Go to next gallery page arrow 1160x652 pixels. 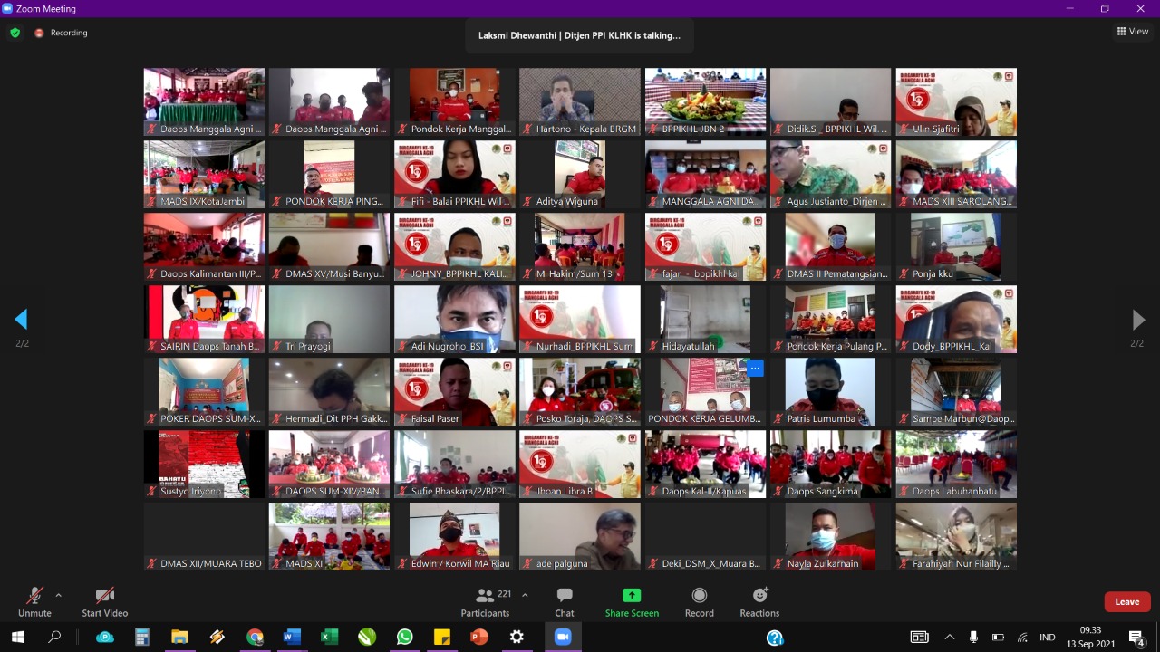coord(1139,320)
